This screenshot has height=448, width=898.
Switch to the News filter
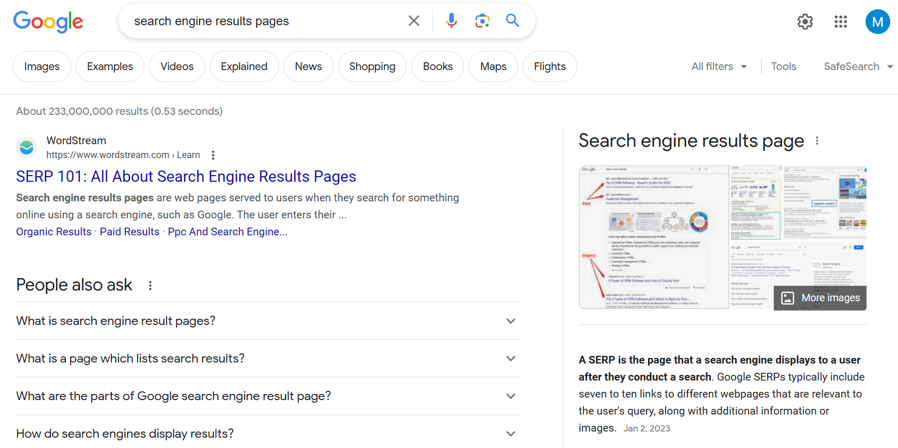pos(308,66)
